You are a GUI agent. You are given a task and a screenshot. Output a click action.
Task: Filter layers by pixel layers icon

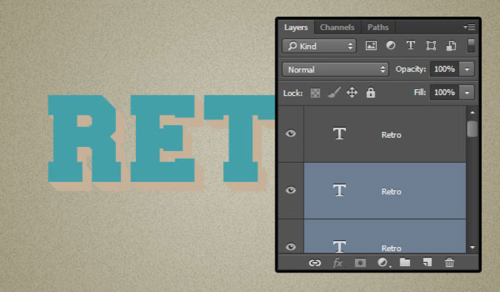tap(371, 46)
